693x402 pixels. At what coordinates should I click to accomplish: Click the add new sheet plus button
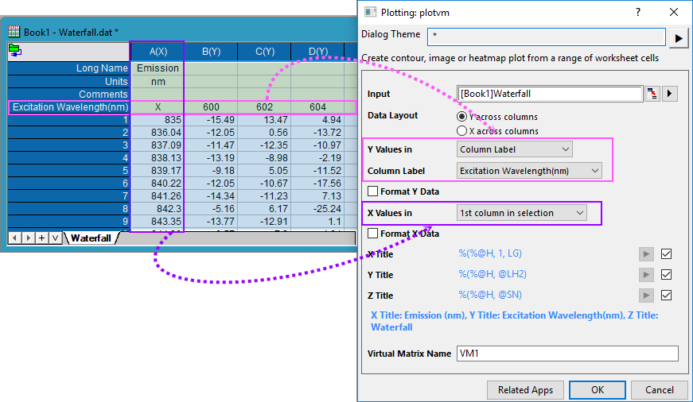pos(41,238)
